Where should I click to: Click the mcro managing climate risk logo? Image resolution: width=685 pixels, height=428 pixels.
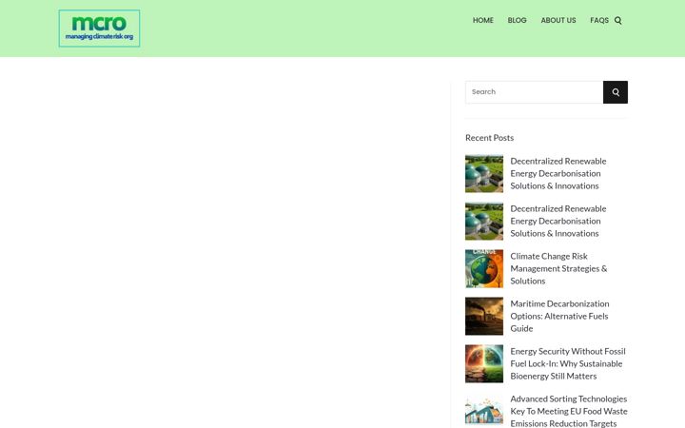(x=99, y=29)
